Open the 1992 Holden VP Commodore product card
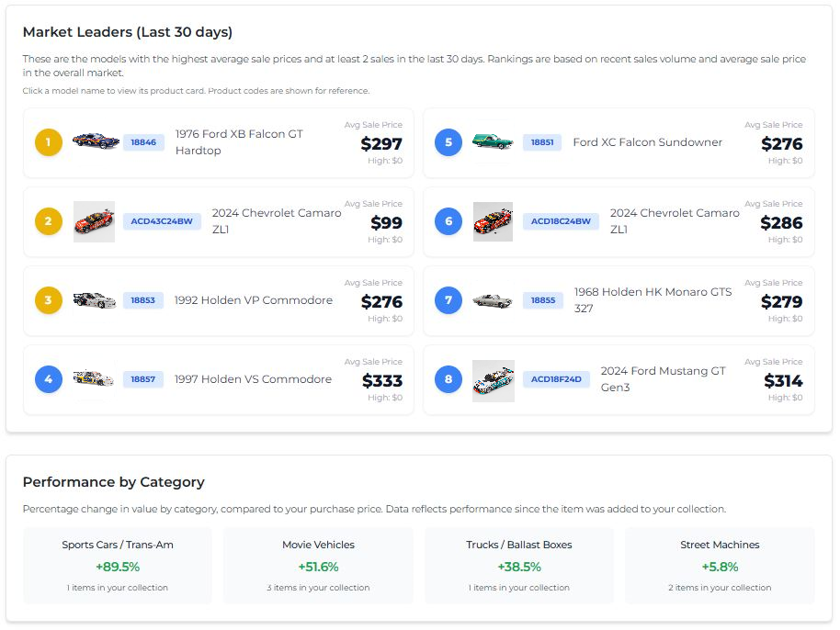 tap(254, 300)
